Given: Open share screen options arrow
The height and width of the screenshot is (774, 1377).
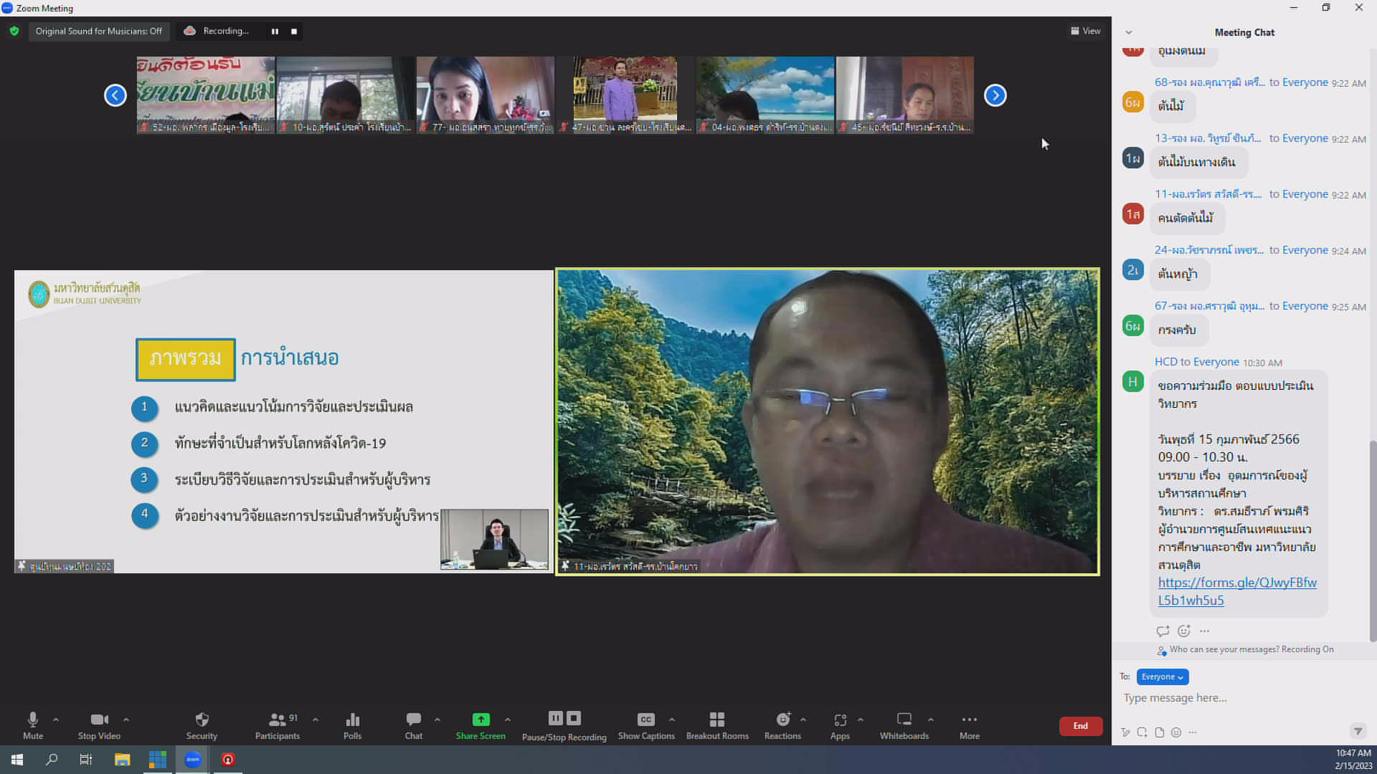Looking at the screenshot, I should pos(508,719).
